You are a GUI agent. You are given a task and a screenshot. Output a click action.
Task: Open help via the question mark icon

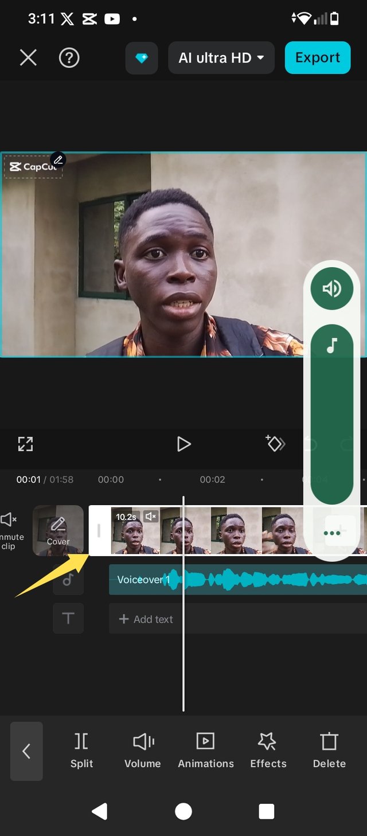coord(69,57)
